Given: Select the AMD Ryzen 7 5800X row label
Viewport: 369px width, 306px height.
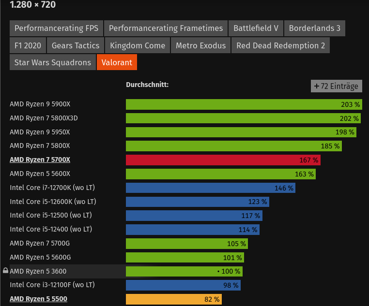Looking at the screenshot, I should pos(40,146).
